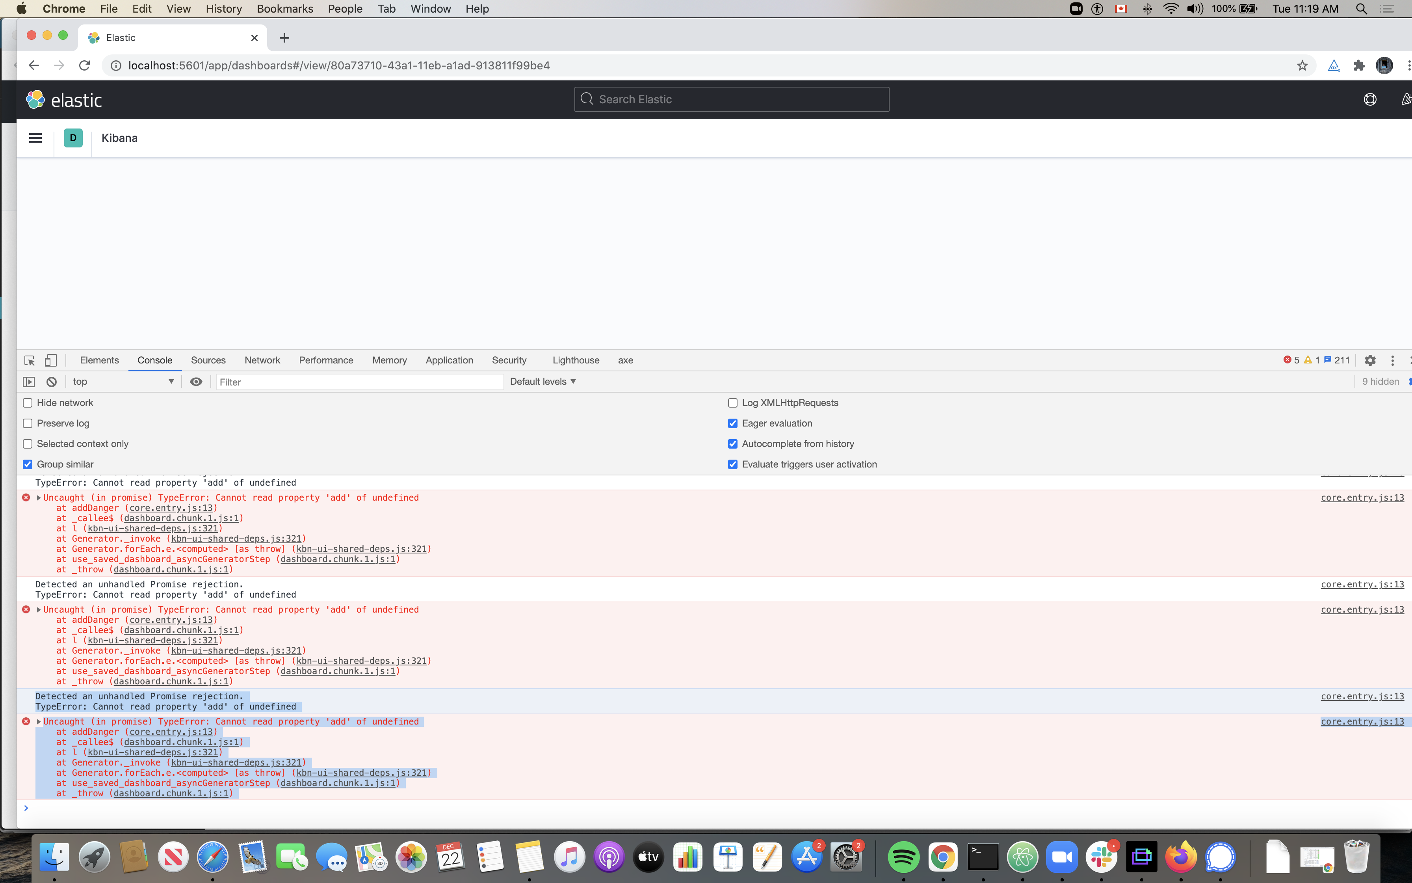Open DevTools three-dot menu
This screenshot has width=1412, height=883.
click(1393, 360)
